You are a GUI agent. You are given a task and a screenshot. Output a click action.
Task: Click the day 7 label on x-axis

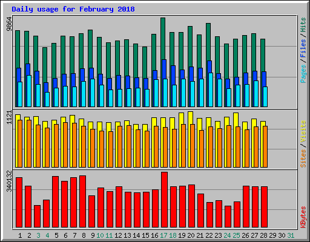[x=74, y=235]
